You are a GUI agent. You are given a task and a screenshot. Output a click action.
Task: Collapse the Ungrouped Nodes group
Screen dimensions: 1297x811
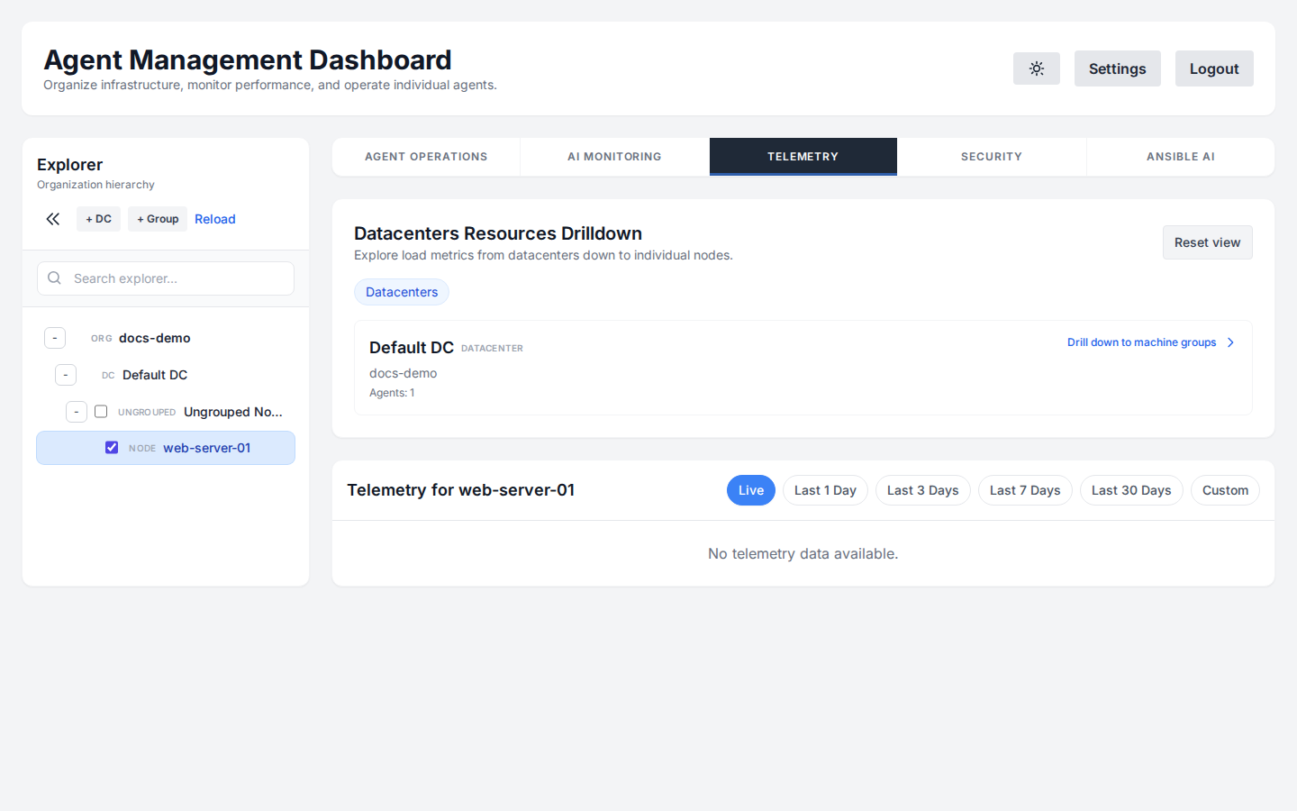(77, 411)
